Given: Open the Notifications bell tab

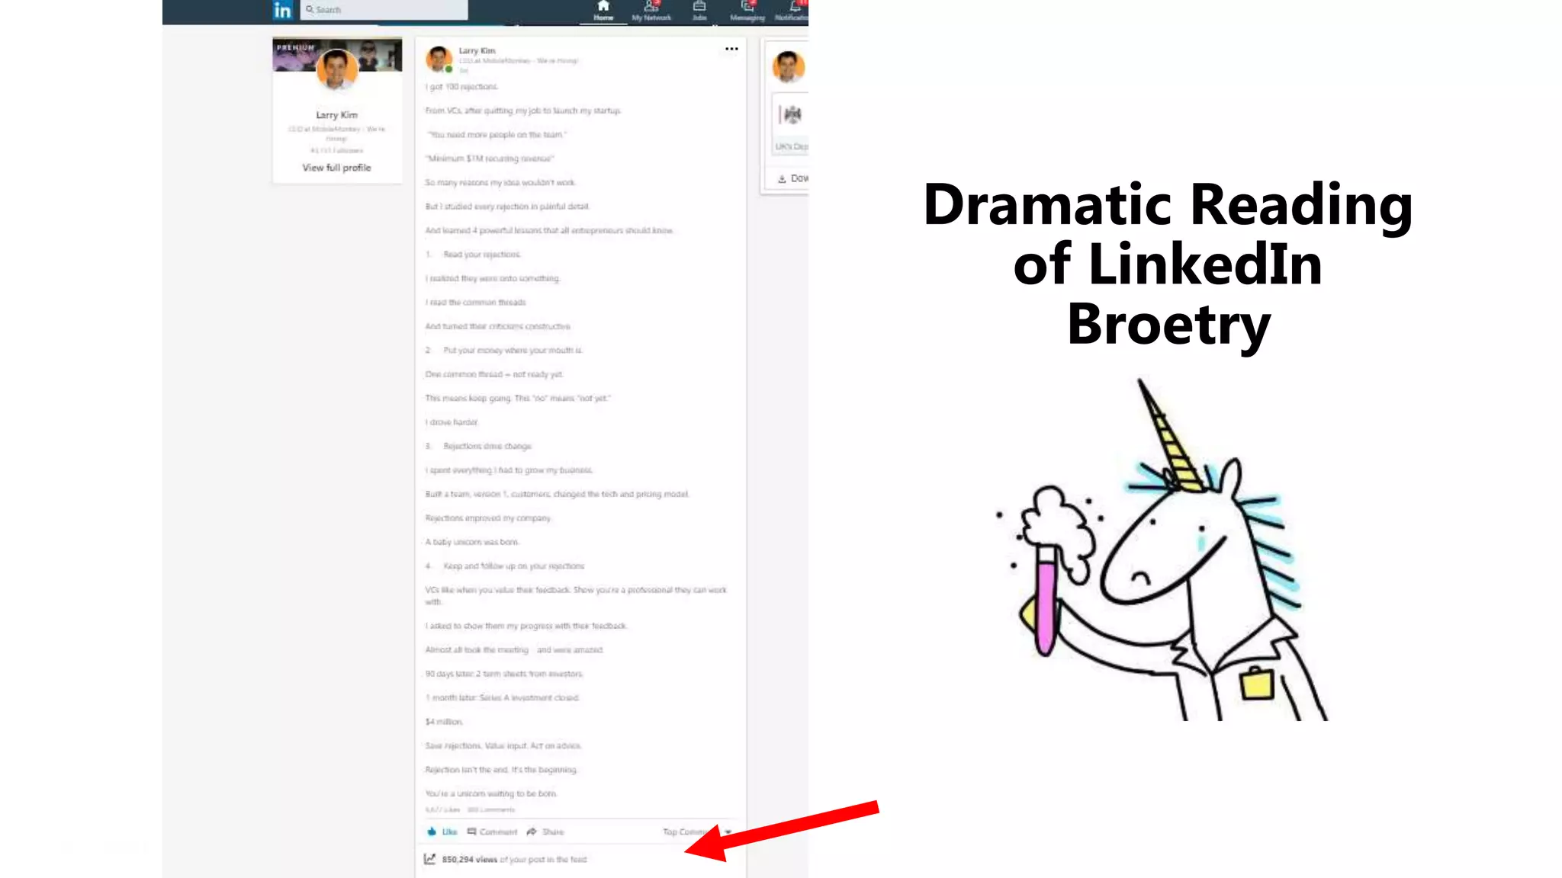Looking at the screenshot, I should (x=792, y=11).
